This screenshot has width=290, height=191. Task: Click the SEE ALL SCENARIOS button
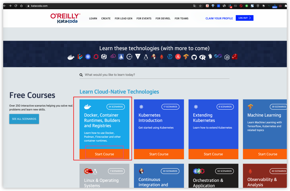[24, 119]
